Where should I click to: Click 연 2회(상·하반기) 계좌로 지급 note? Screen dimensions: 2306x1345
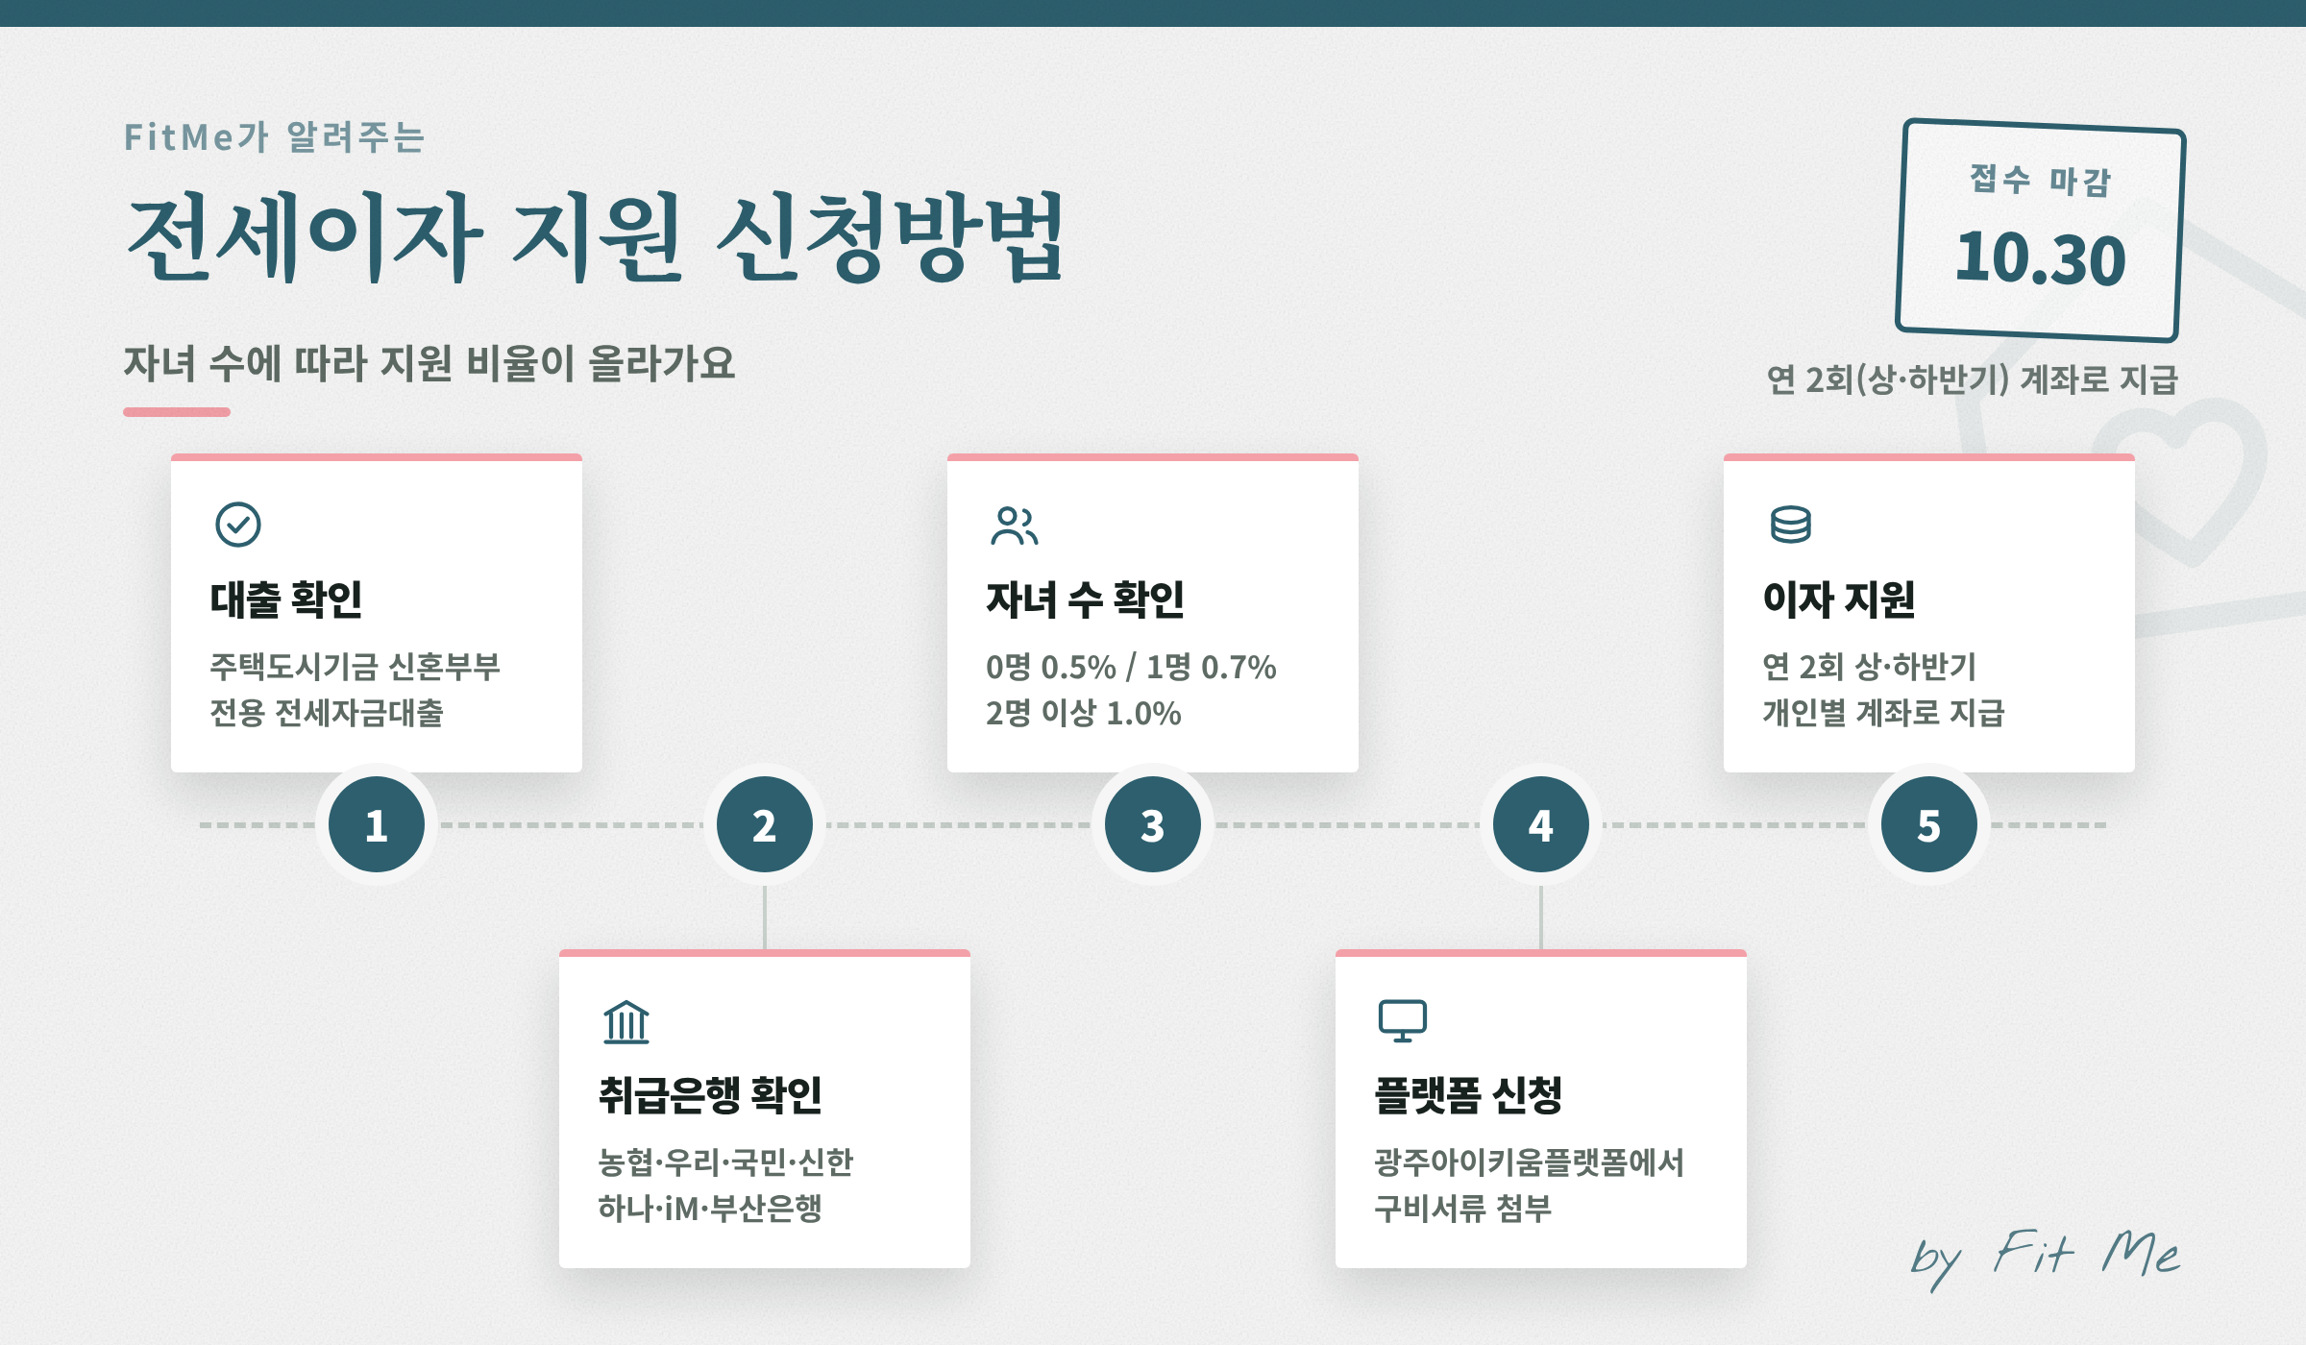click(1973, 379)
